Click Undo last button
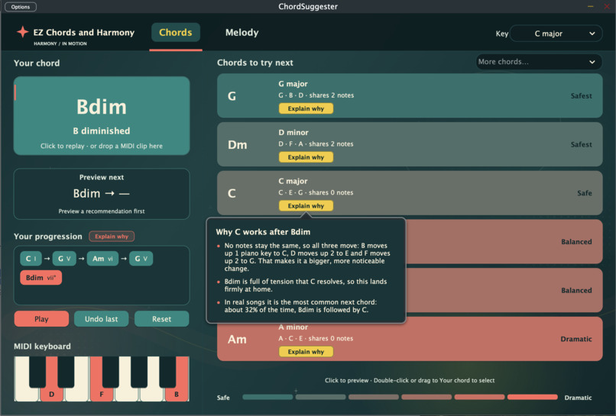616x416 pixels. [x=102, y=319]
